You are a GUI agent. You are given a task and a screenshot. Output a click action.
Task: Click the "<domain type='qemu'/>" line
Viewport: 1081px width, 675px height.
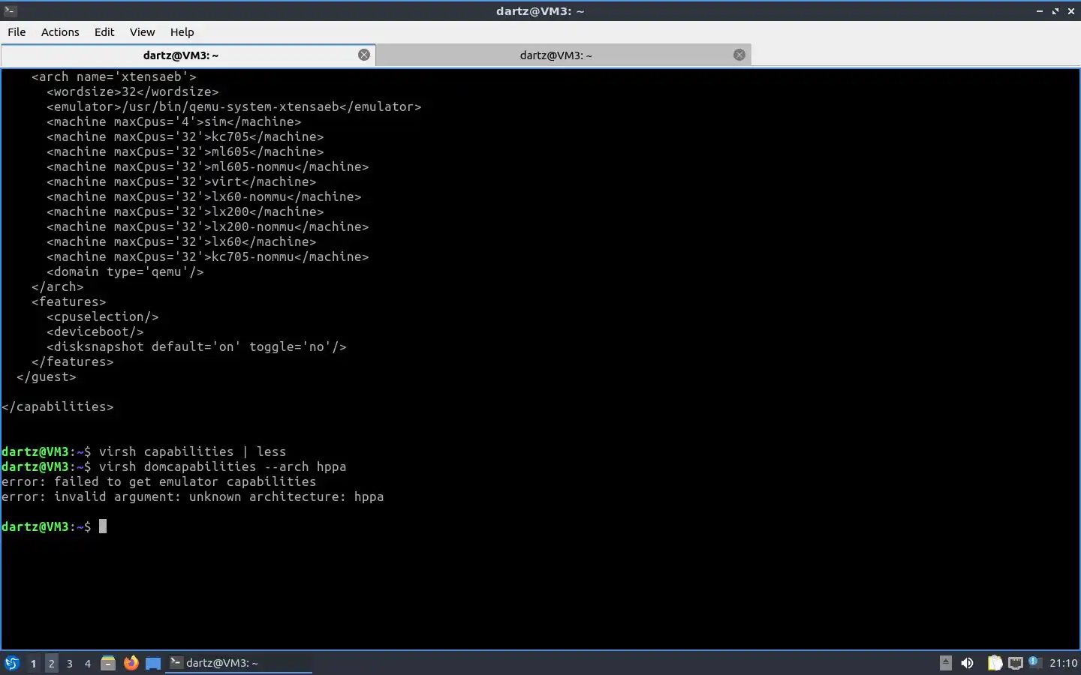tap(125, 271)
